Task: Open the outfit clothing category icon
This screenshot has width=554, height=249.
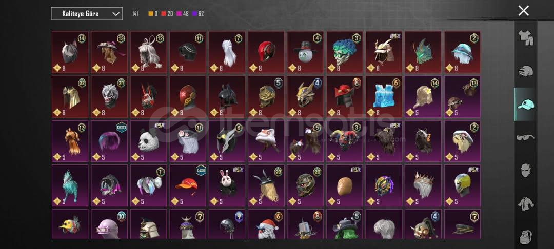Action: [x=525, y=38]
